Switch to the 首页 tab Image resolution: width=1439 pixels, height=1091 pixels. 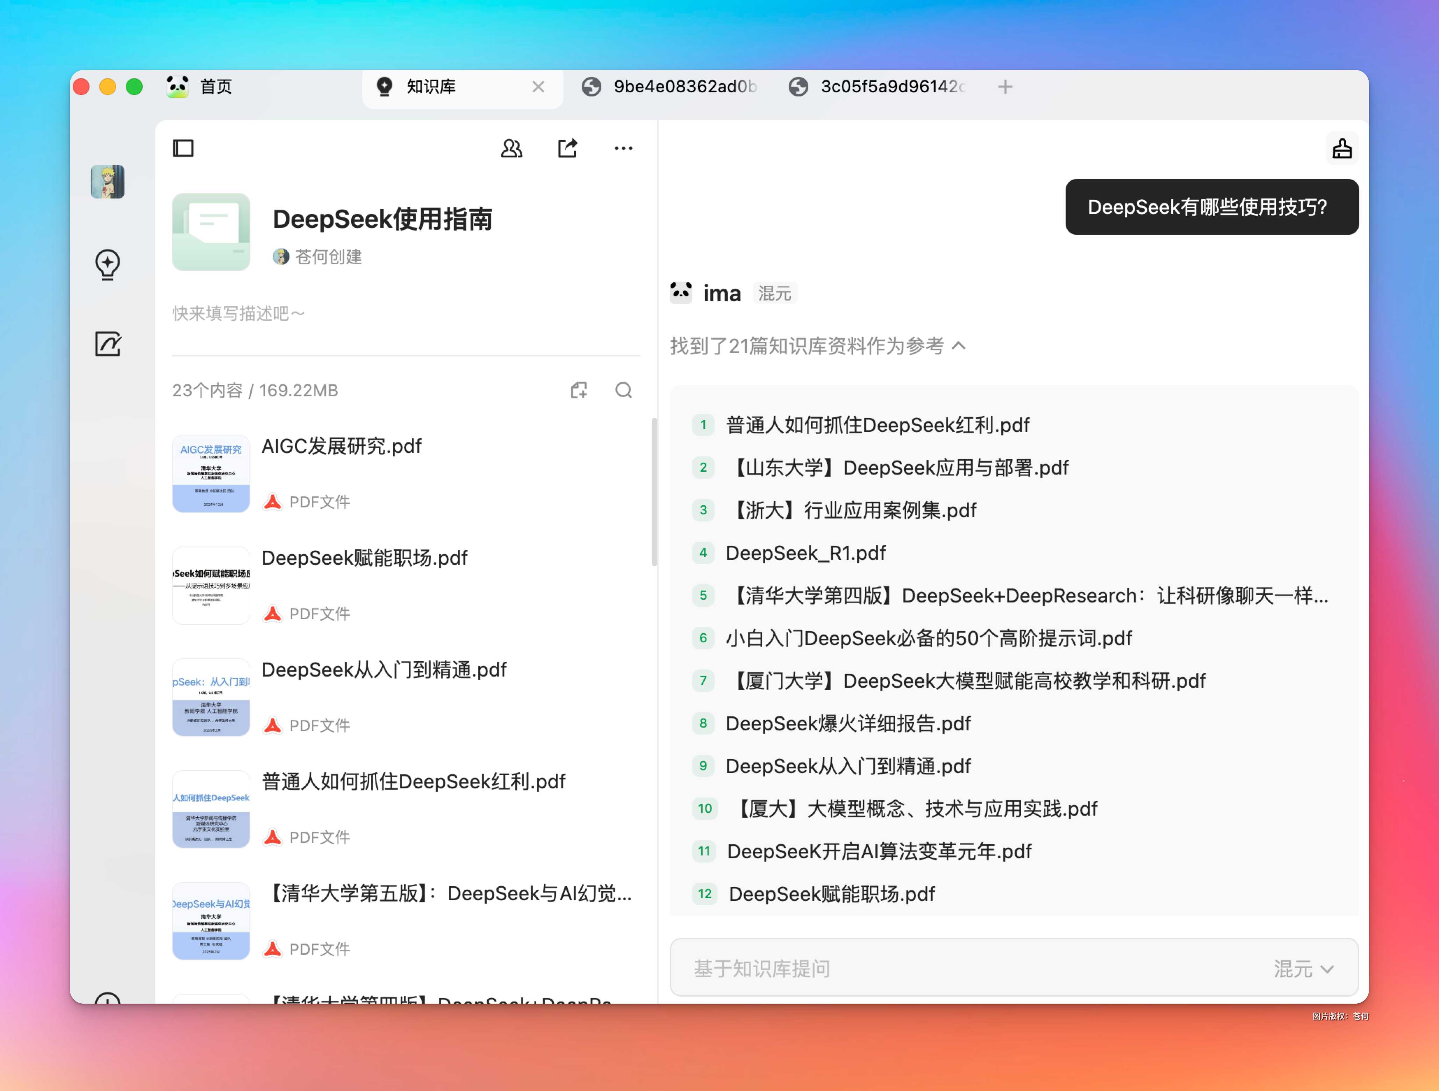[215, 86]
